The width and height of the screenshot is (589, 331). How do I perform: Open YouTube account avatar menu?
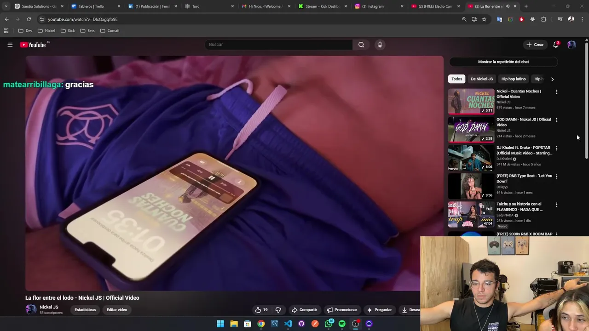572,45
